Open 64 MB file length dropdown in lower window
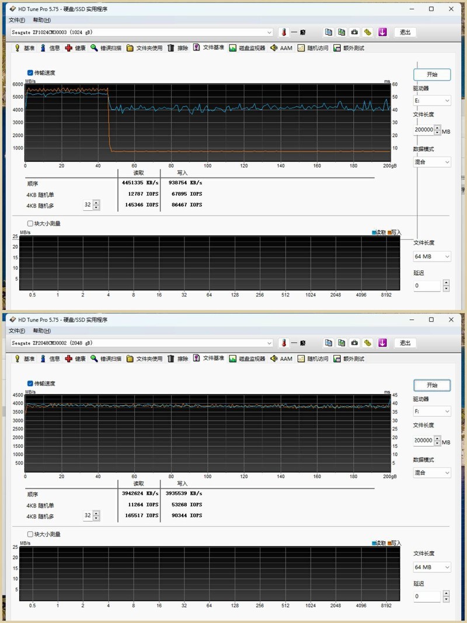The image size is (467, 623). click(431, 568)
